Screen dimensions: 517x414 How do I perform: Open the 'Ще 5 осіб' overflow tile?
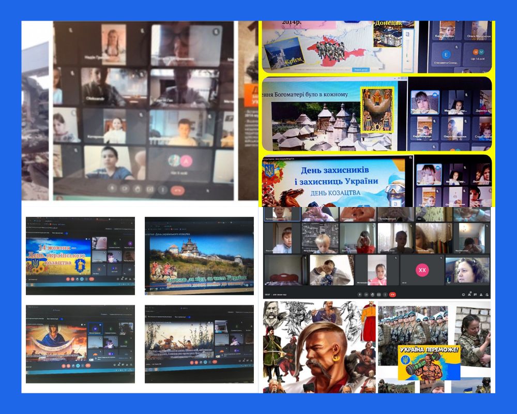click(180, 164)
